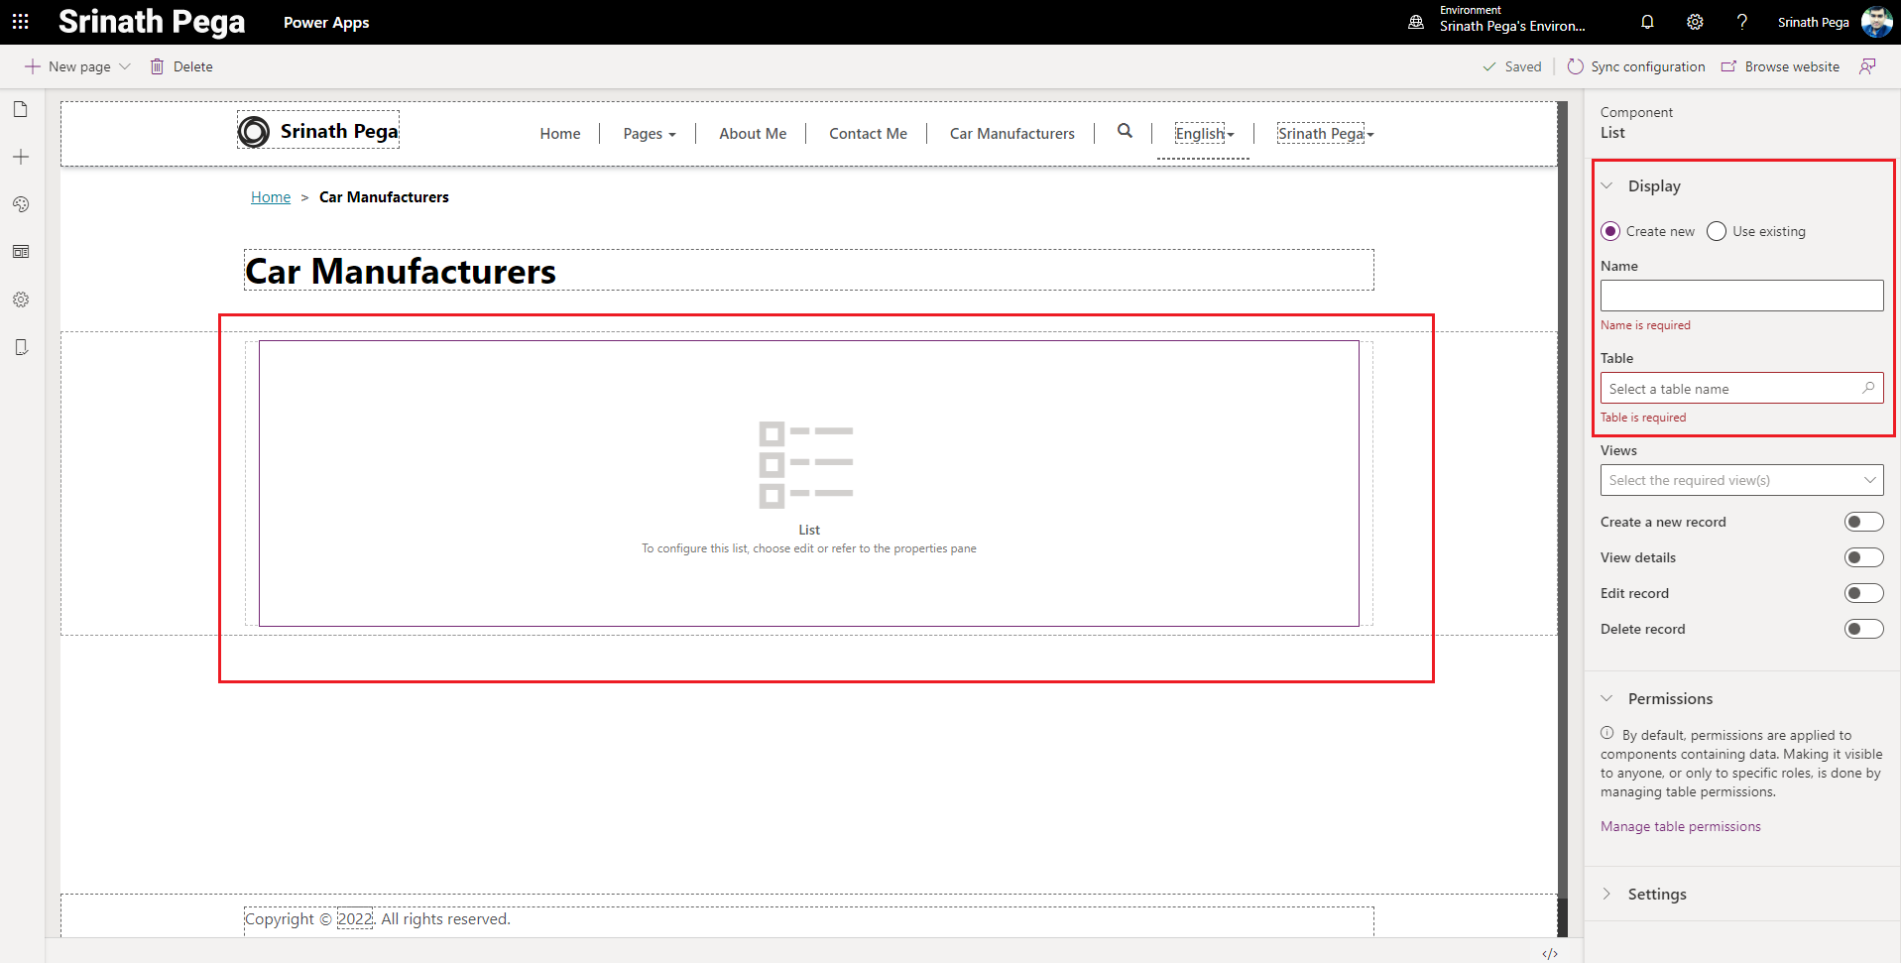Open the app launcher waffle icon
This screenshot has height=963, width=1901.
20,22
